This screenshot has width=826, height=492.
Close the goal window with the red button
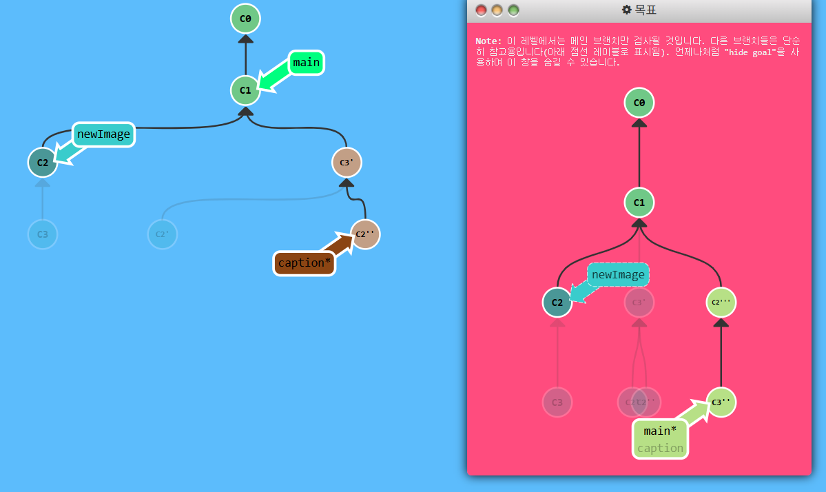tap(481, 10)
